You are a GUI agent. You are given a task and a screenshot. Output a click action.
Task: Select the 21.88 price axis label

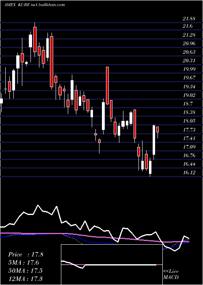[x=189, y=19]
